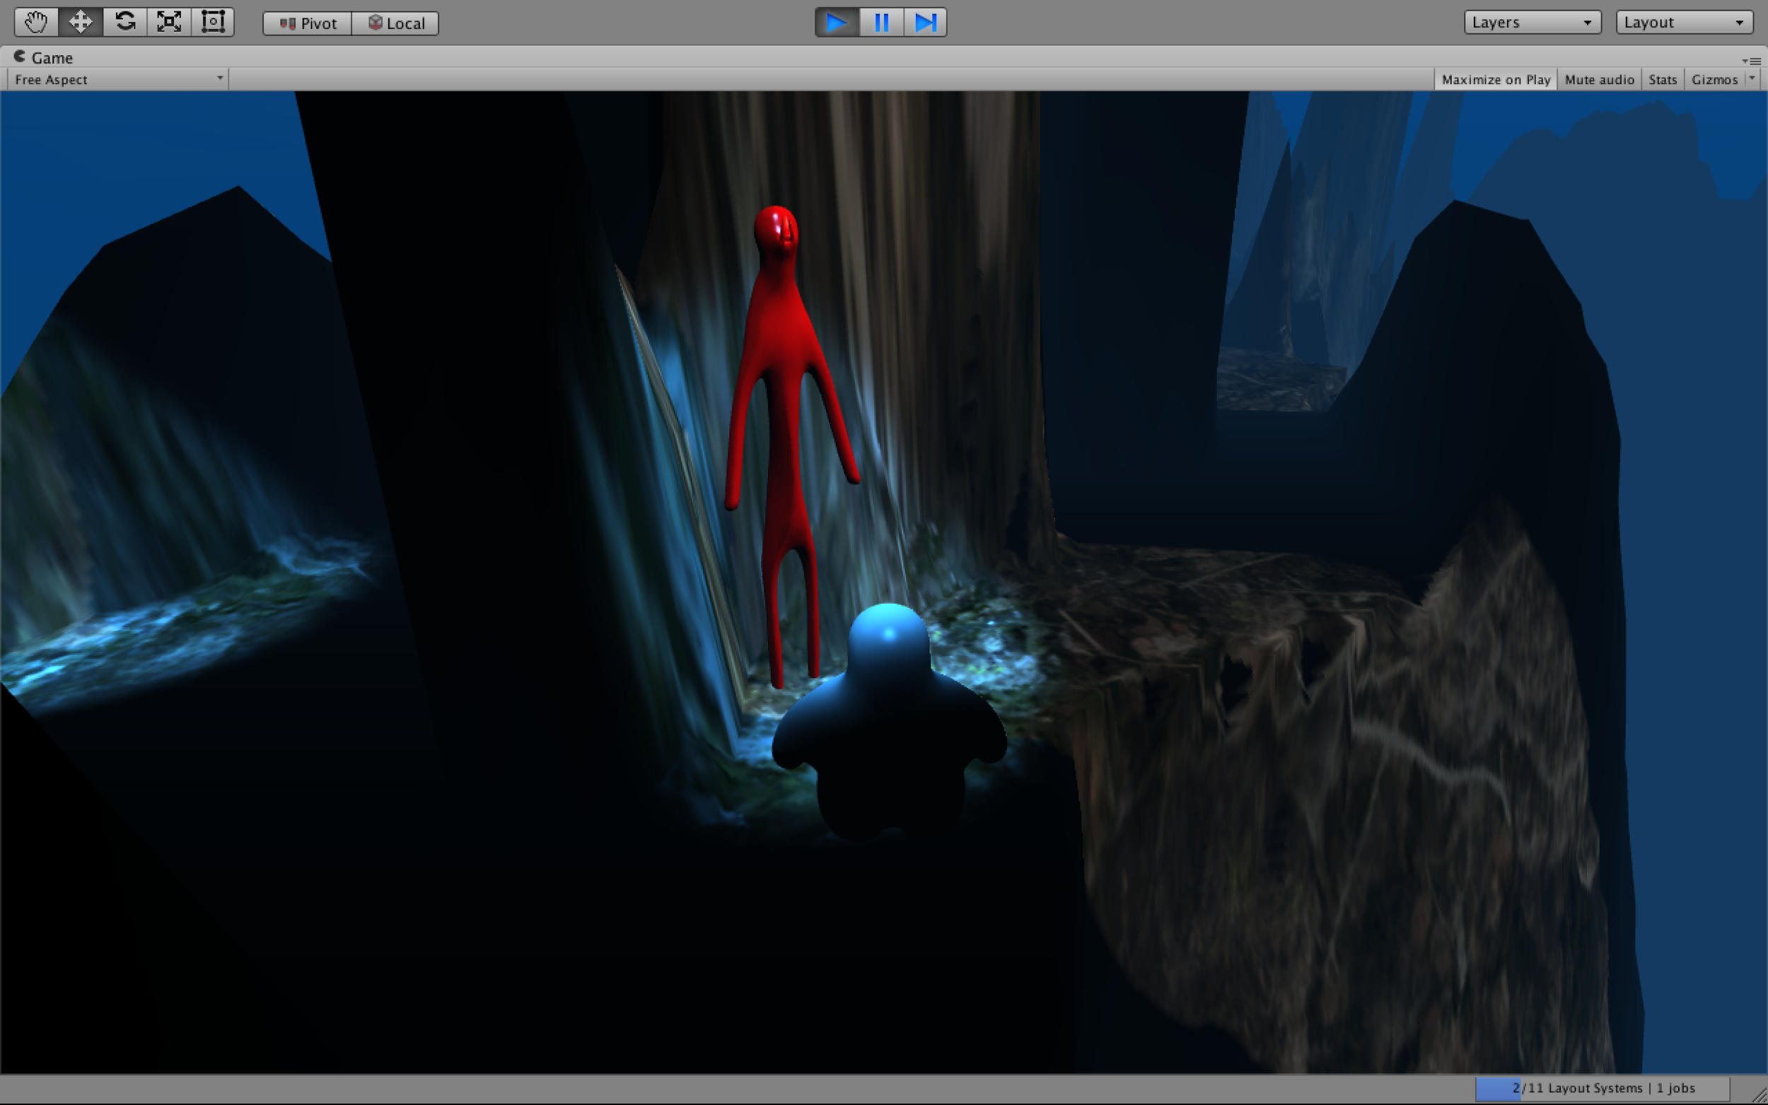The width and height of the screenshot is (1768, 1105).
Task: Toggle Local handle rotation
Action: [x=395, y=23]
